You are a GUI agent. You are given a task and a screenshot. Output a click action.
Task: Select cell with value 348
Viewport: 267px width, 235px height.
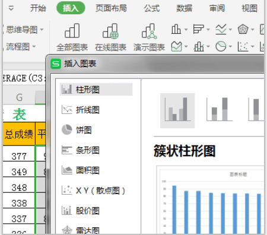(x=19, y=185)
